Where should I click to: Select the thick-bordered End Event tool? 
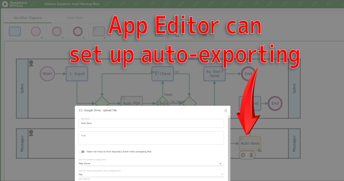tap(78, 31)
